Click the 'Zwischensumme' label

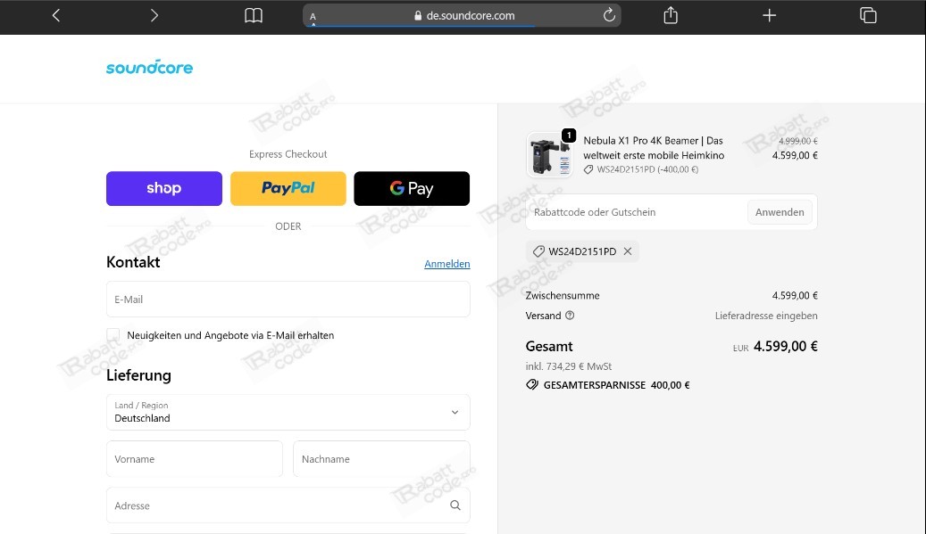(563, 295)
